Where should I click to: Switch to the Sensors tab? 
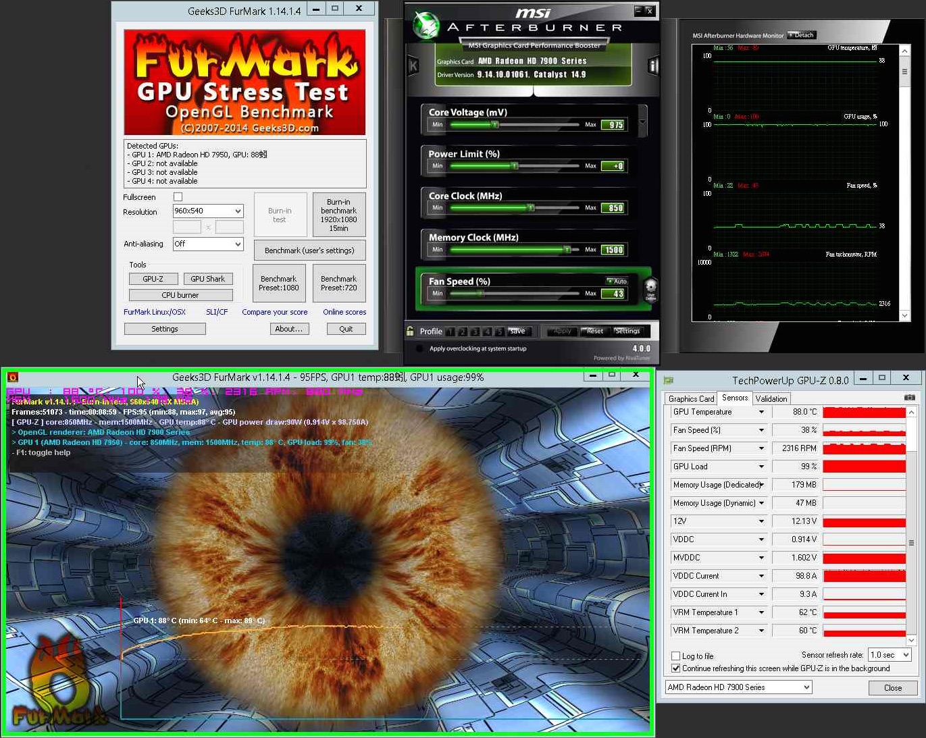click(x=735, y=398)
